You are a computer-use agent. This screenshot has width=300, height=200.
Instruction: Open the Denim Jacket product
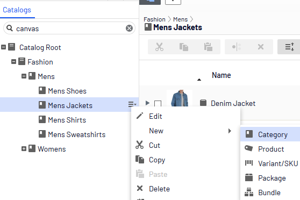[233, 103]
